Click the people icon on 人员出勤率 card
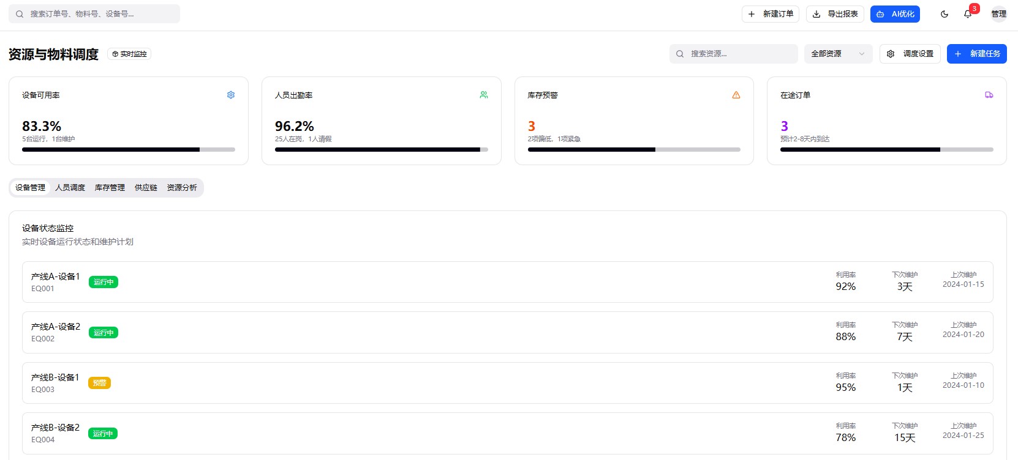 (484, 95)
